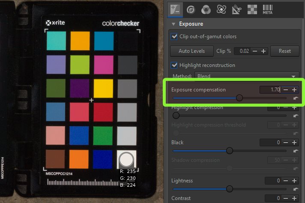Open the META metadata tab
This screenshot has width=305, height=203.
tap(267, 9)
